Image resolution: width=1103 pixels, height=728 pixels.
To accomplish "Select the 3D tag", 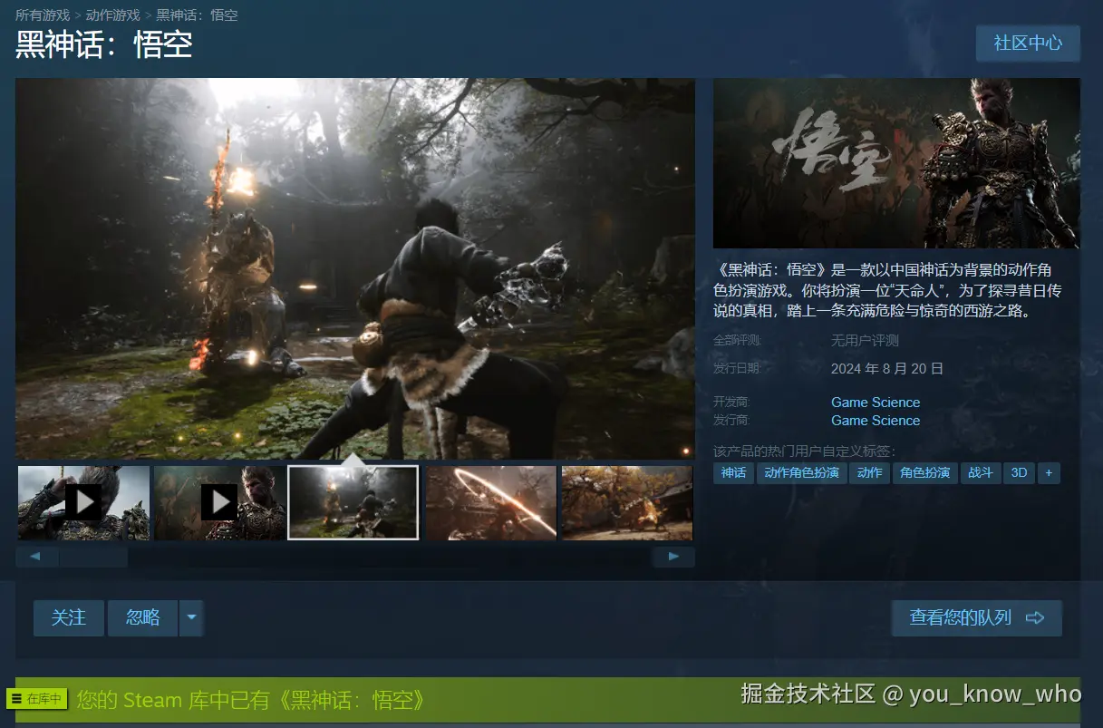I will point(1018,472).
